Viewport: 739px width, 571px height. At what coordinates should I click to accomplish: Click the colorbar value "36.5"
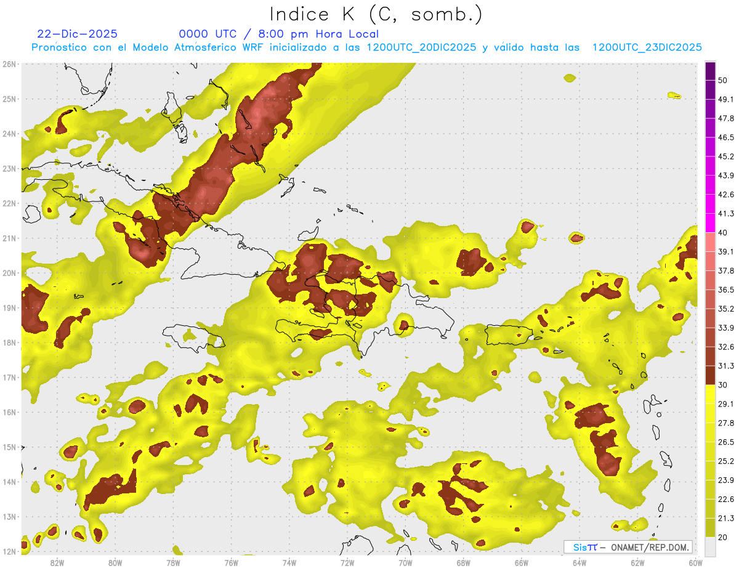[726, 290]
